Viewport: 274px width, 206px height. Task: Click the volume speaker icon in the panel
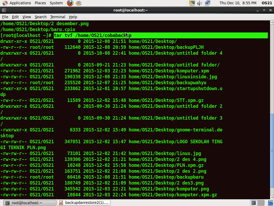[x=199, y=3]
